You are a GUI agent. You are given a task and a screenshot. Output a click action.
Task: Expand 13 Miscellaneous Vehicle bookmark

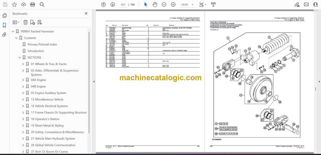pos(23,99)
